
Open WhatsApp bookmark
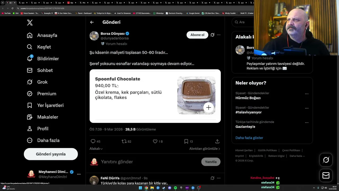pyautogui.click(x=158, y=13)
